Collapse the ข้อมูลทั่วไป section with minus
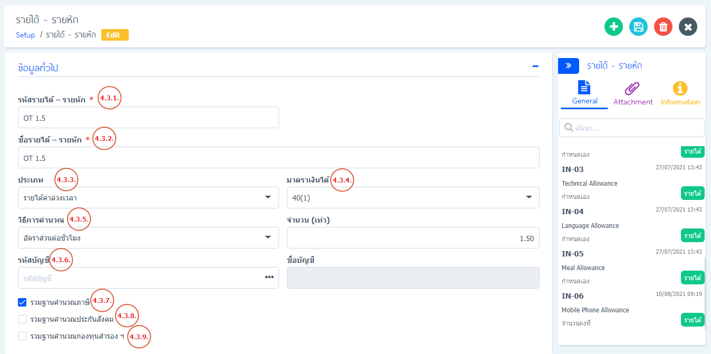 (535, 66)
